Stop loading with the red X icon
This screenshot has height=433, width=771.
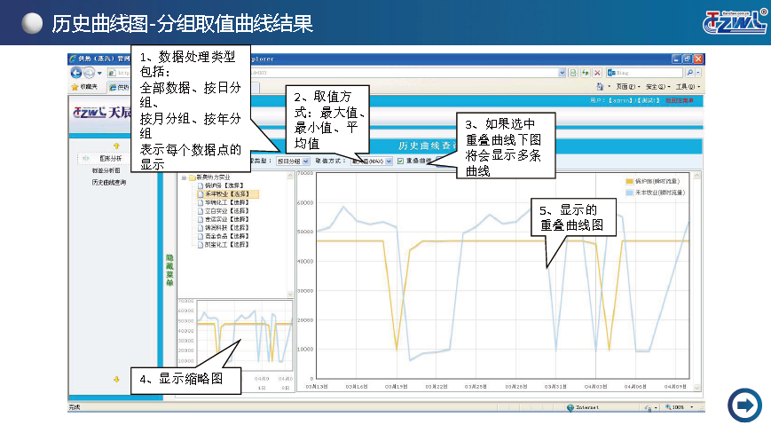coord(597,73)
